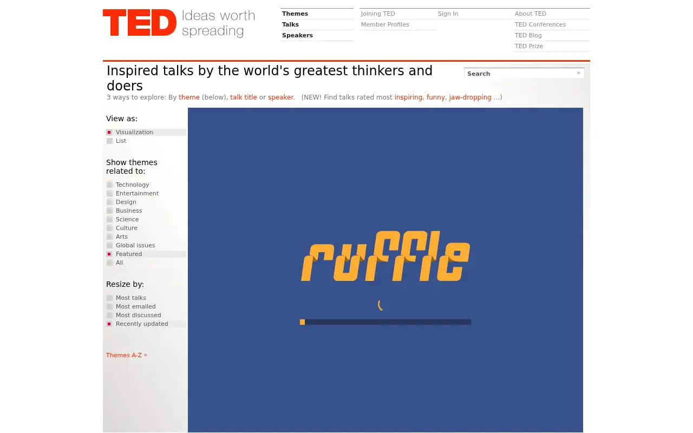
Task: Filter themes by Science
Action: click(146, 219)
